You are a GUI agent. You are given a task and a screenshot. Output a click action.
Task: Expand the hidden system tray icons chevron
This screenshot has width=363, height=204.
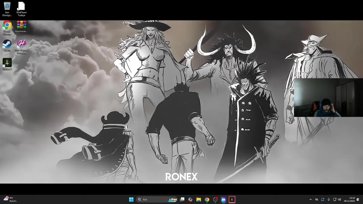point(311,199)
